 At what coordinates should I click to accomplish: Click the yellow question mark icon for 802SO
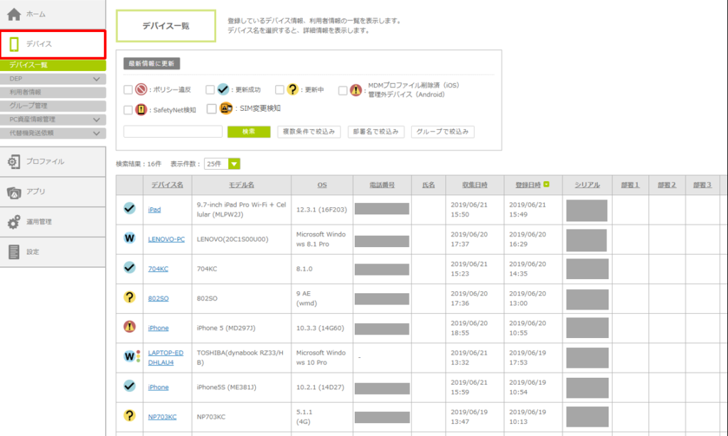click(x=129, y=298)
